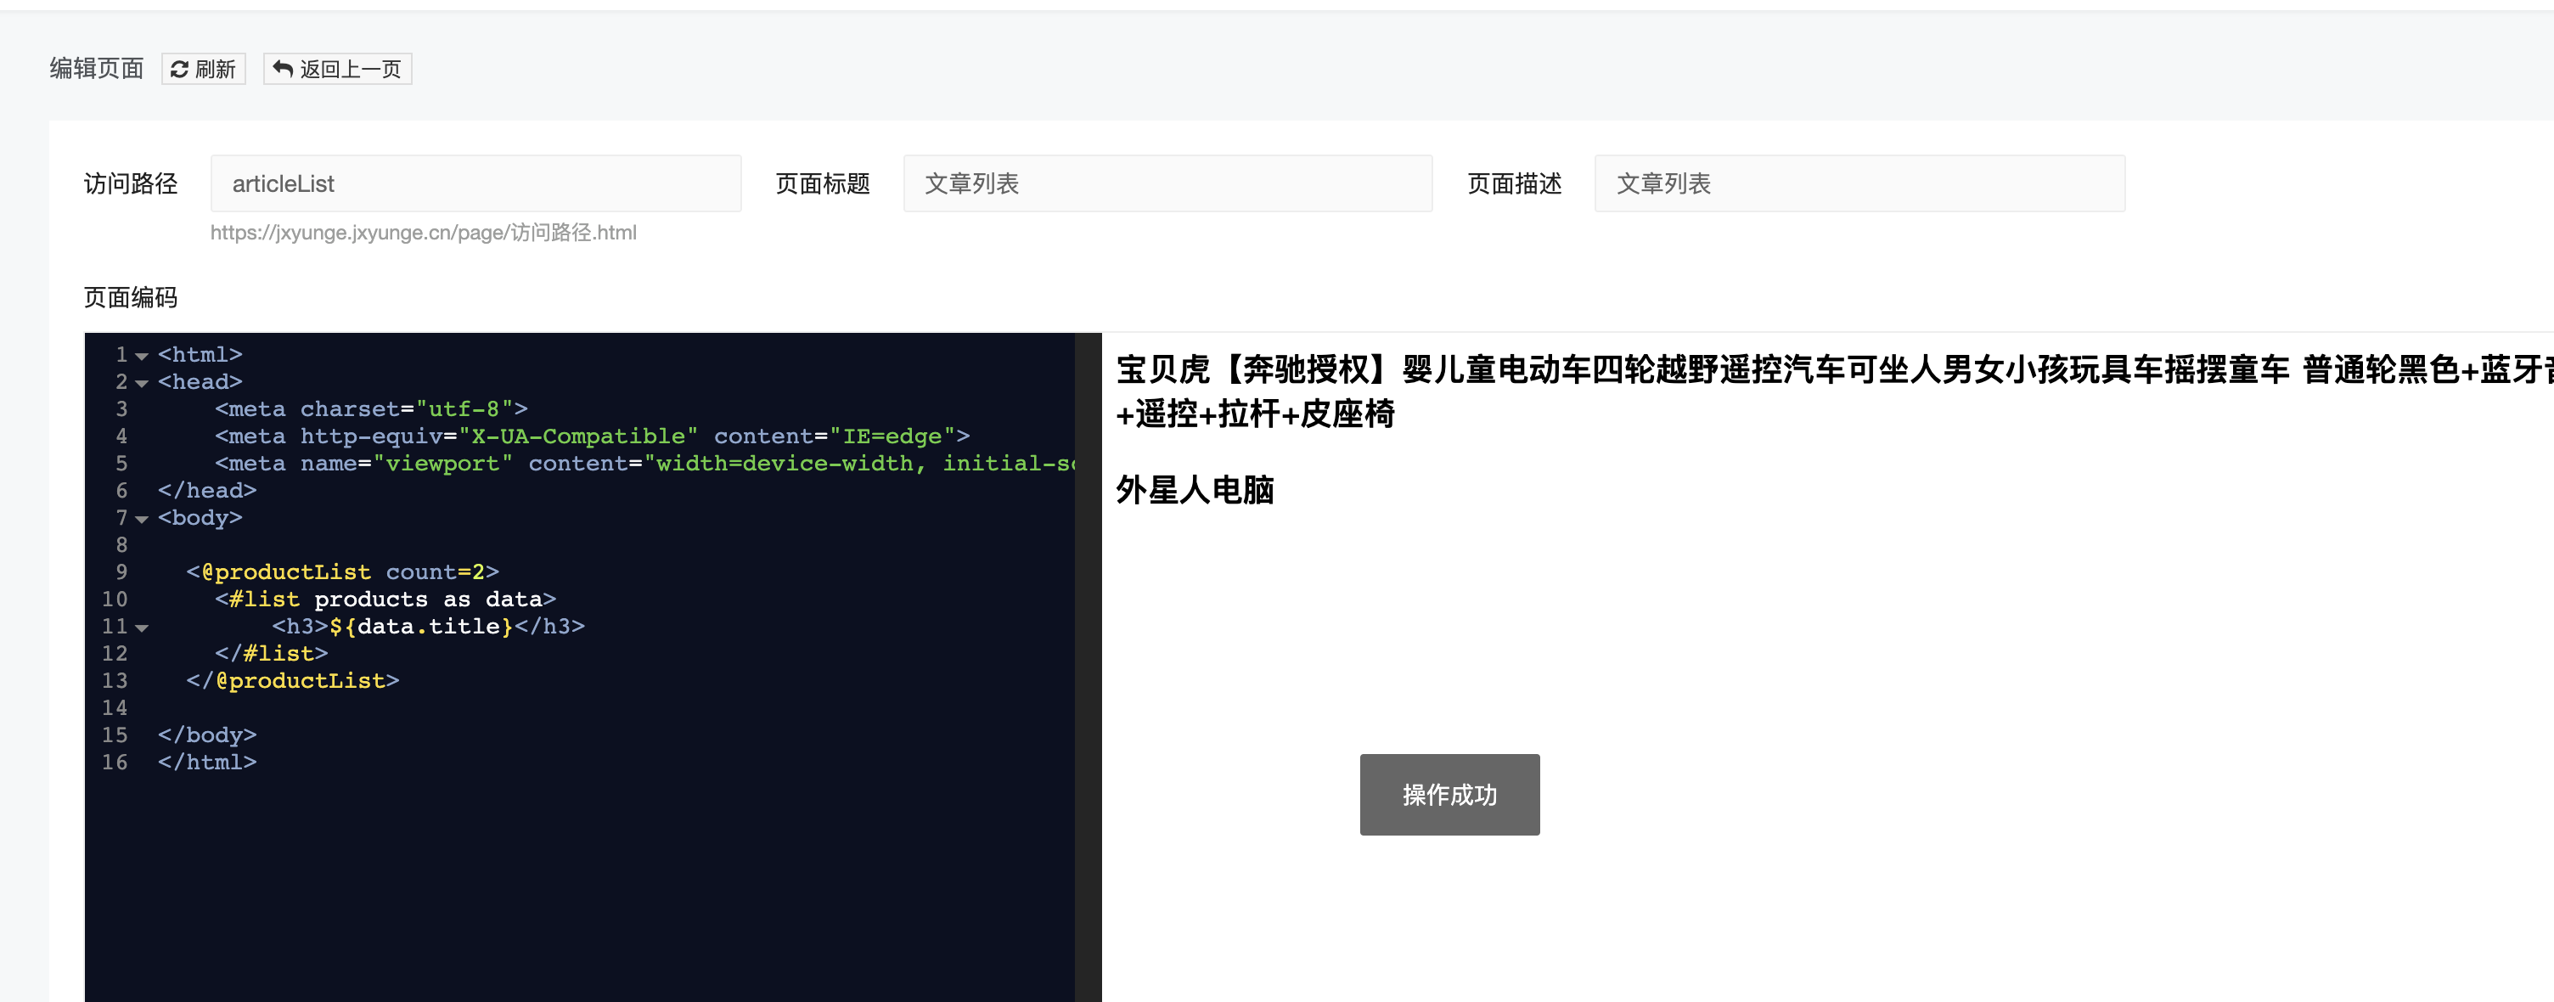Collapse the <html> fold arrow on line 1

142,356
